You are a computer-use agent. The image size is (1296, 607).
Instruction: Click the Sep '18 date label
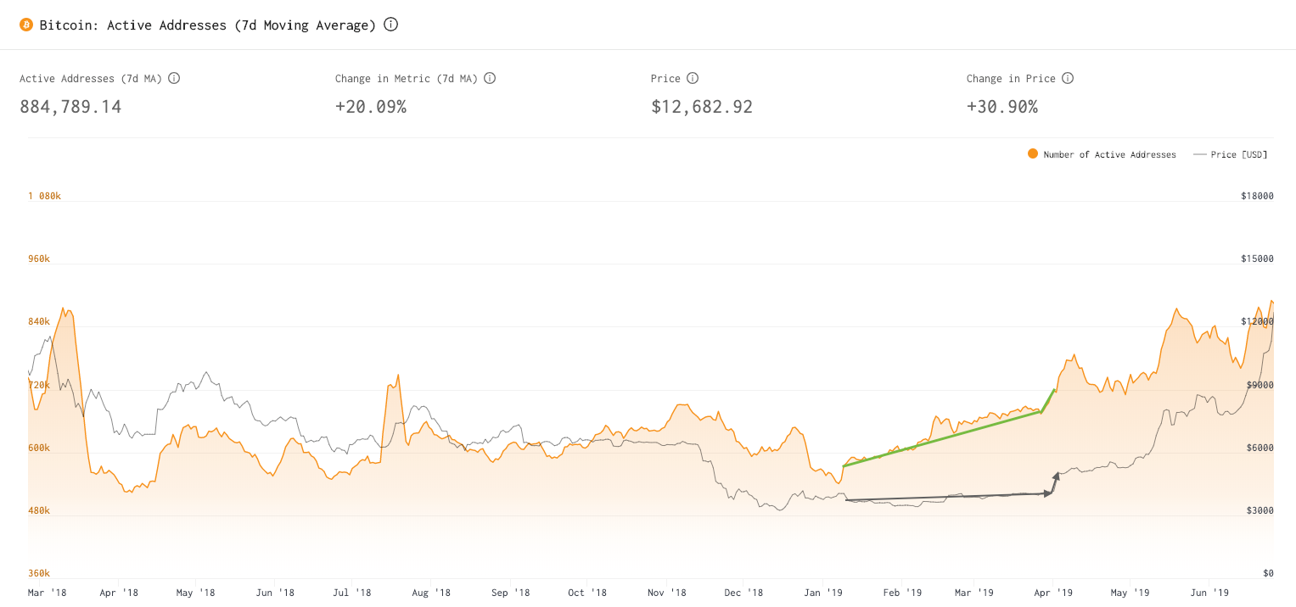(x=511, y=593)
